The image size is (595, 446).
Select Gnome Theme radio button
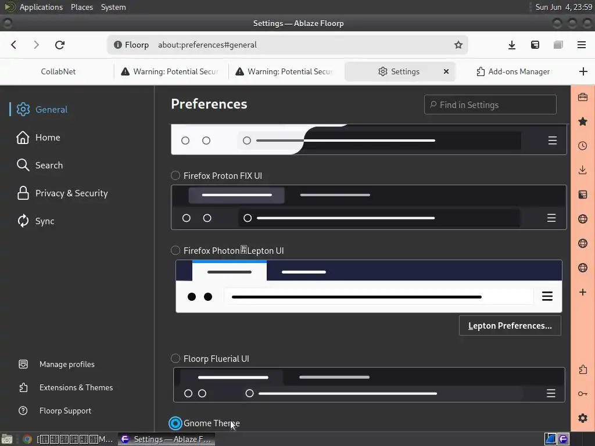175,423
